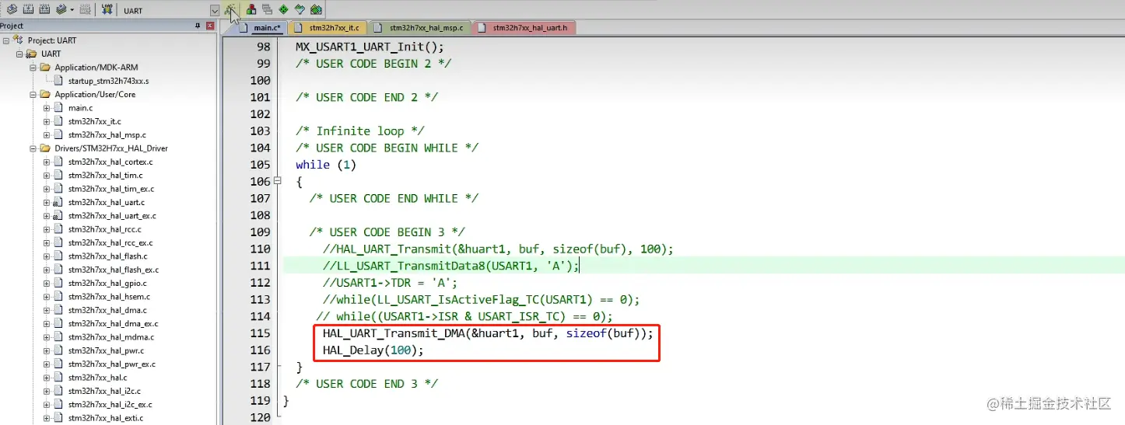Open the Batch Build dropdown arrow
This screenshot has width=1125, height=425.
(x=72, y=10)
